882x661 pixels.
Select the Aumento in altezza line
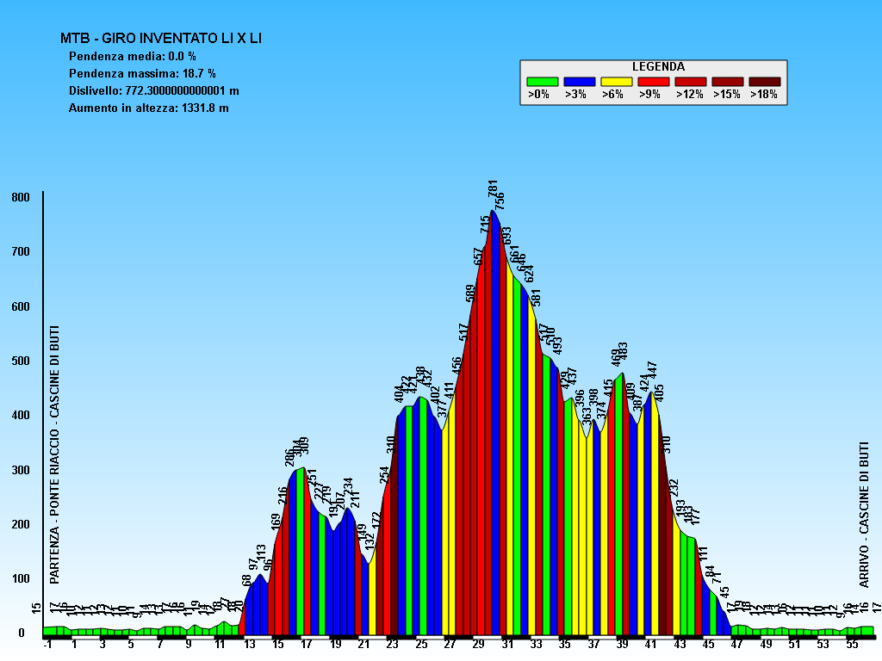point(148,108)
